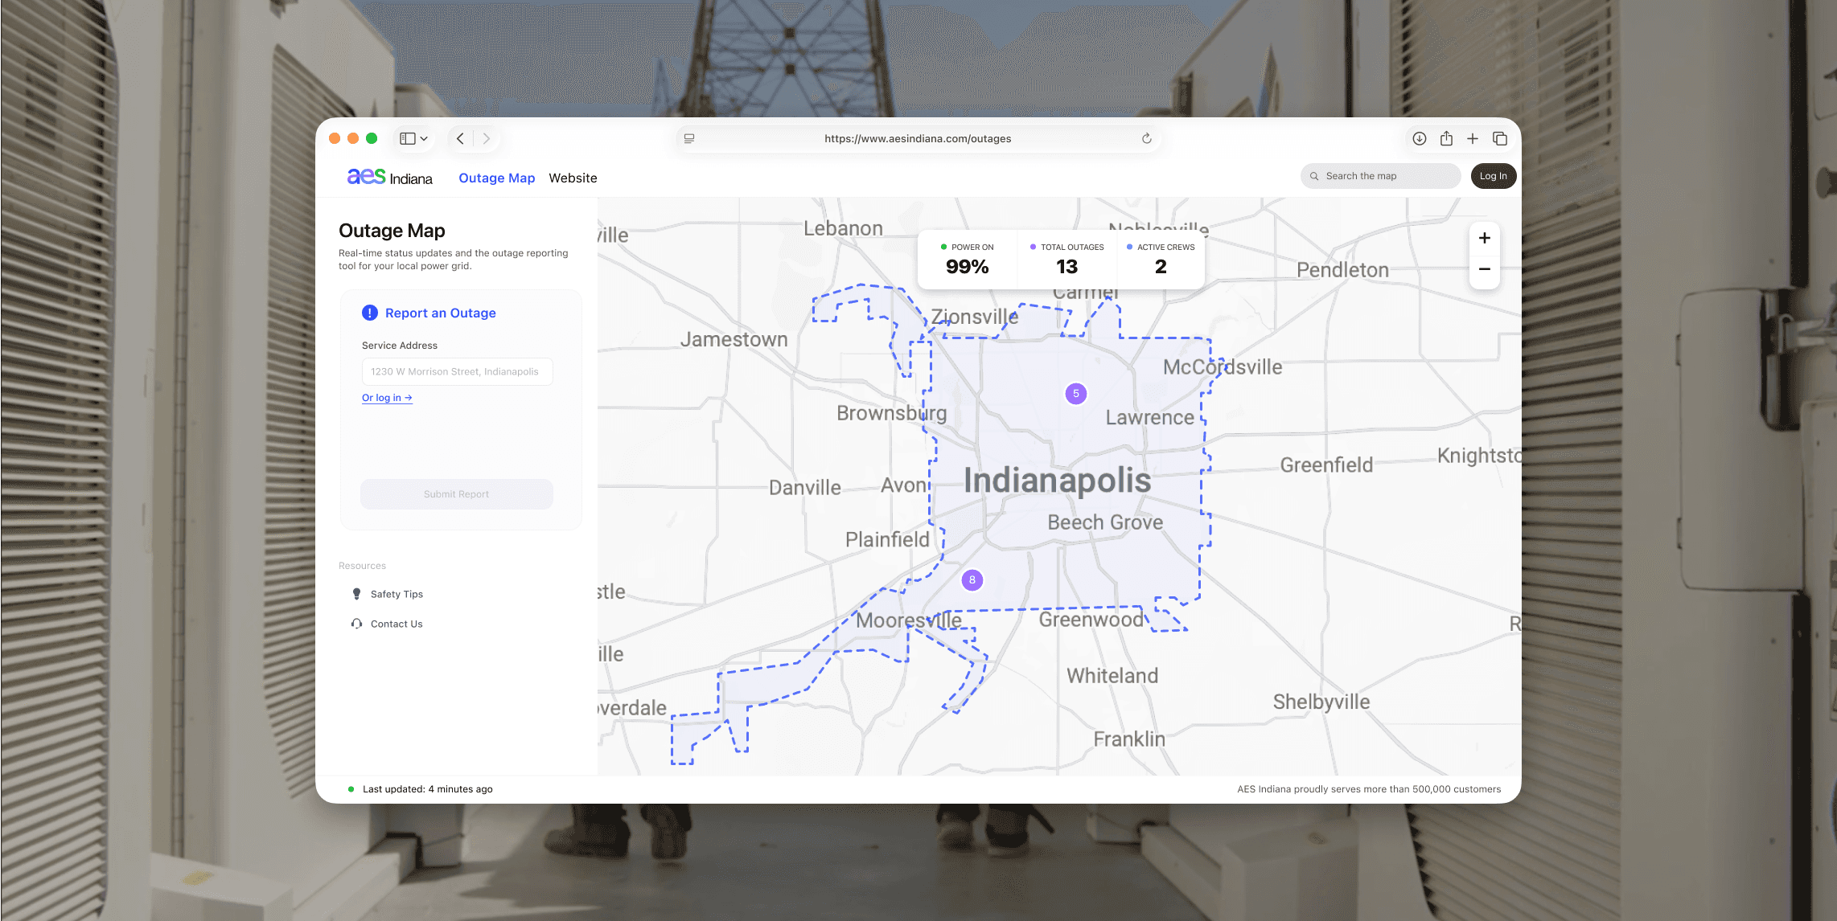
Task: Go back with browser back arrow
Action: 460,138
